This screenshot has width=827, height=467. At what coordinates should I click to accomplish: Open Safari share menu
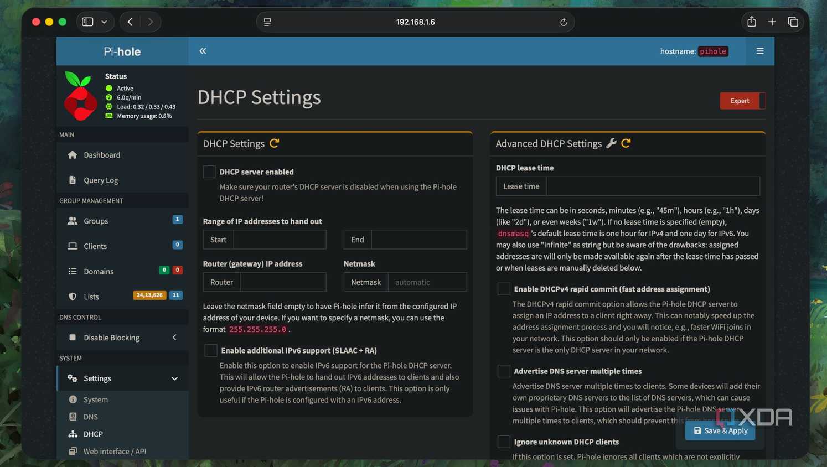(751, 22)
